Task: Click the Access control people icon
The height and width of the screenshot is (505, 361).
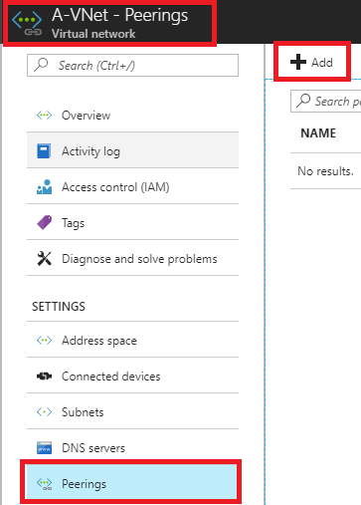Action: pyautogui.click(x=44, y=187)
